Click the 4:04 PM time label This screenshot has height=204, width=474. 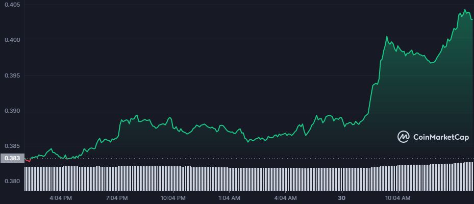pos(61,198)
